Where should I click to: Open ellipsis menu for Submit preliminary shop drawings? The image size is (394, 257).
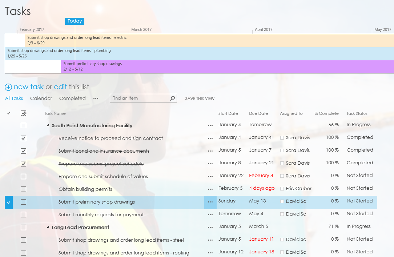click(x=210, y=202)
